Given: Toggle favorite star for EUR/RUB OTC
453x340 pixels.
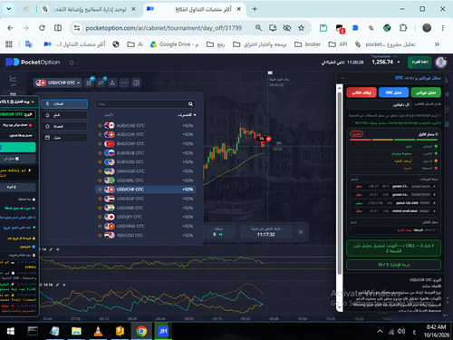Looking at the screenshot, I should (x=100, y=153).
